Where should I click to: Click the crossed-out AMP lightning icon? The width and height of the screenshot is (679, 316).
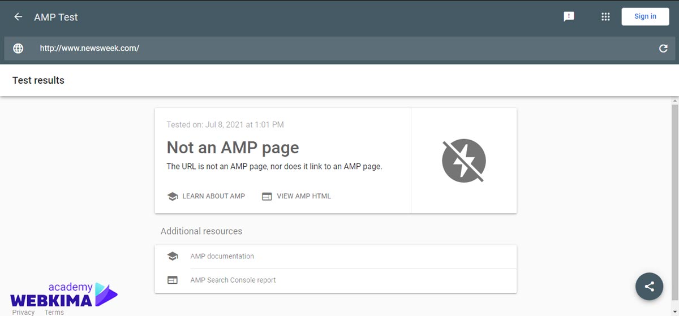click(x=464, y=161)
